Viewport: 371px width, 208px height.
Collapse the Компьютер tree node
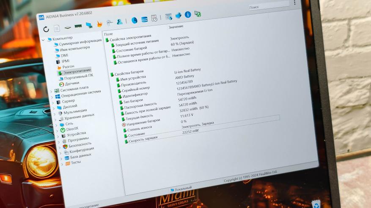43,40
